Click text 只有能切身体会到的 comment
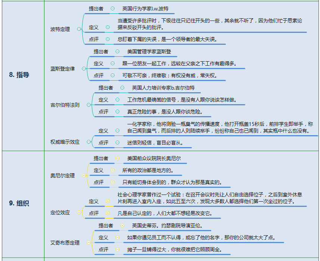The width and height of the screenshot is (320, 261). click(x=172, y=182)
